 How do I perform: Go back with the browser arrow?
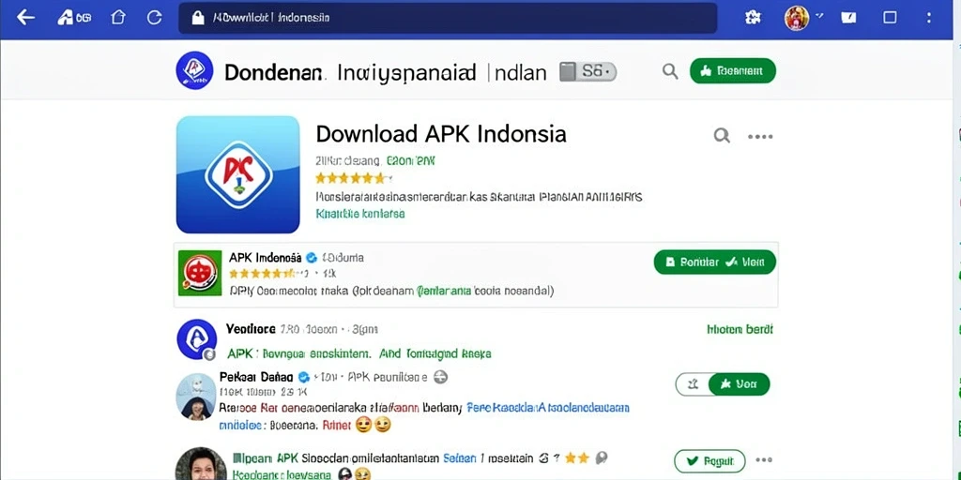click(x=25, y=17)
